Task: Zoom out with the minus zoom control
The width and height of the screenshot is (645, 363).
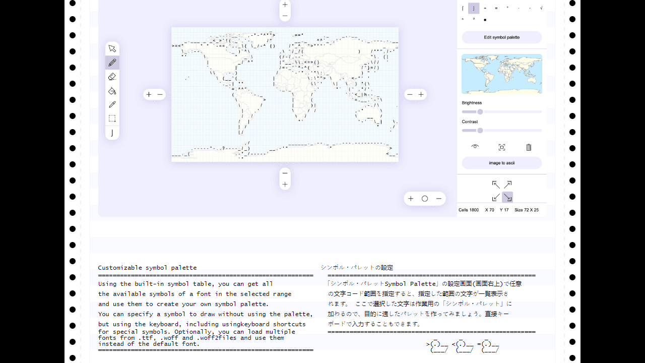Action: click(x=439, y=199)
